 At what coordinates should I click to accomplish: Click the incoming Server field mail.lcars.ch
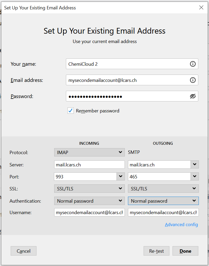[89, 165]
